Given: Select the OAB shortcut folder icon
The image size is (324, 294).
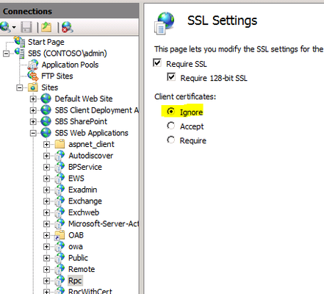Looking at the screenshot, I should click(x=60, y=235).
